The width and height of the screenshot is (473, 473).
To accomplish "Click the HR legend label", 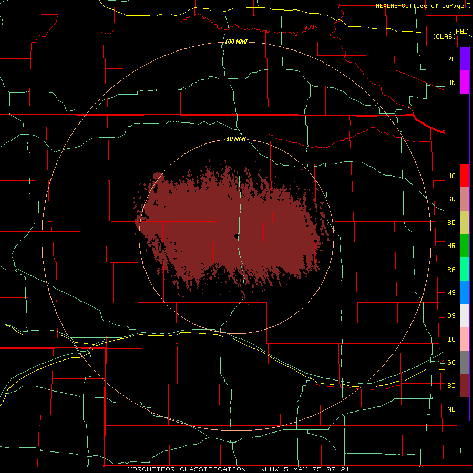I will click(x=451, y=246).
